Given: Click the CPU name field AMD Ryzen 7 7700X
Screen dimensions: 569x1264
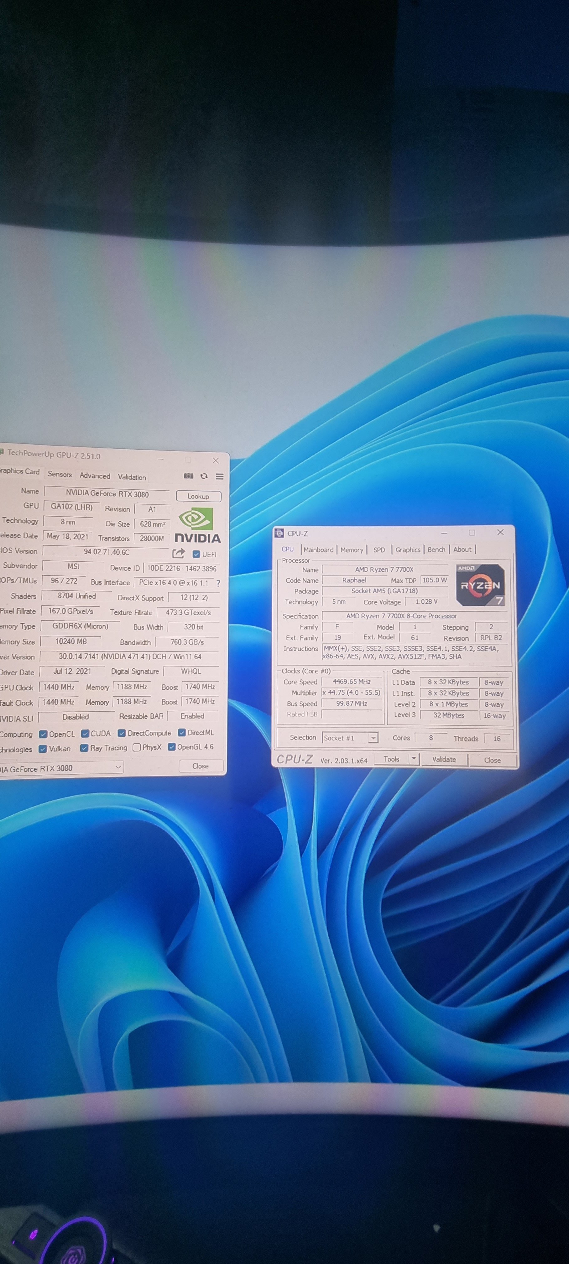Looking at the screenshot, I should (384, 570).
